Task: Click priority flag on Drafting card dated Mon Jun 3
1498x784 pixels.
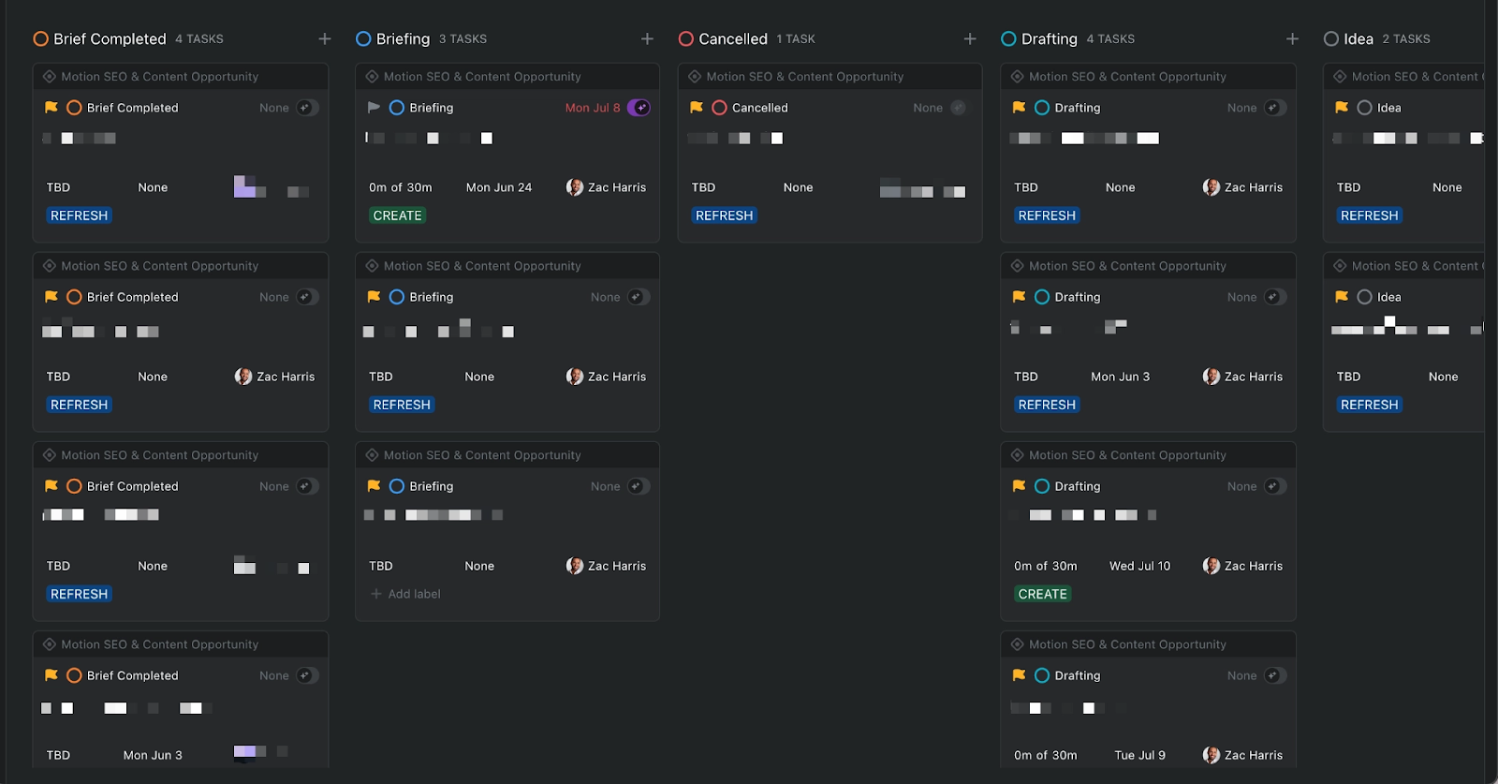Action: [x=1019, y=297]
